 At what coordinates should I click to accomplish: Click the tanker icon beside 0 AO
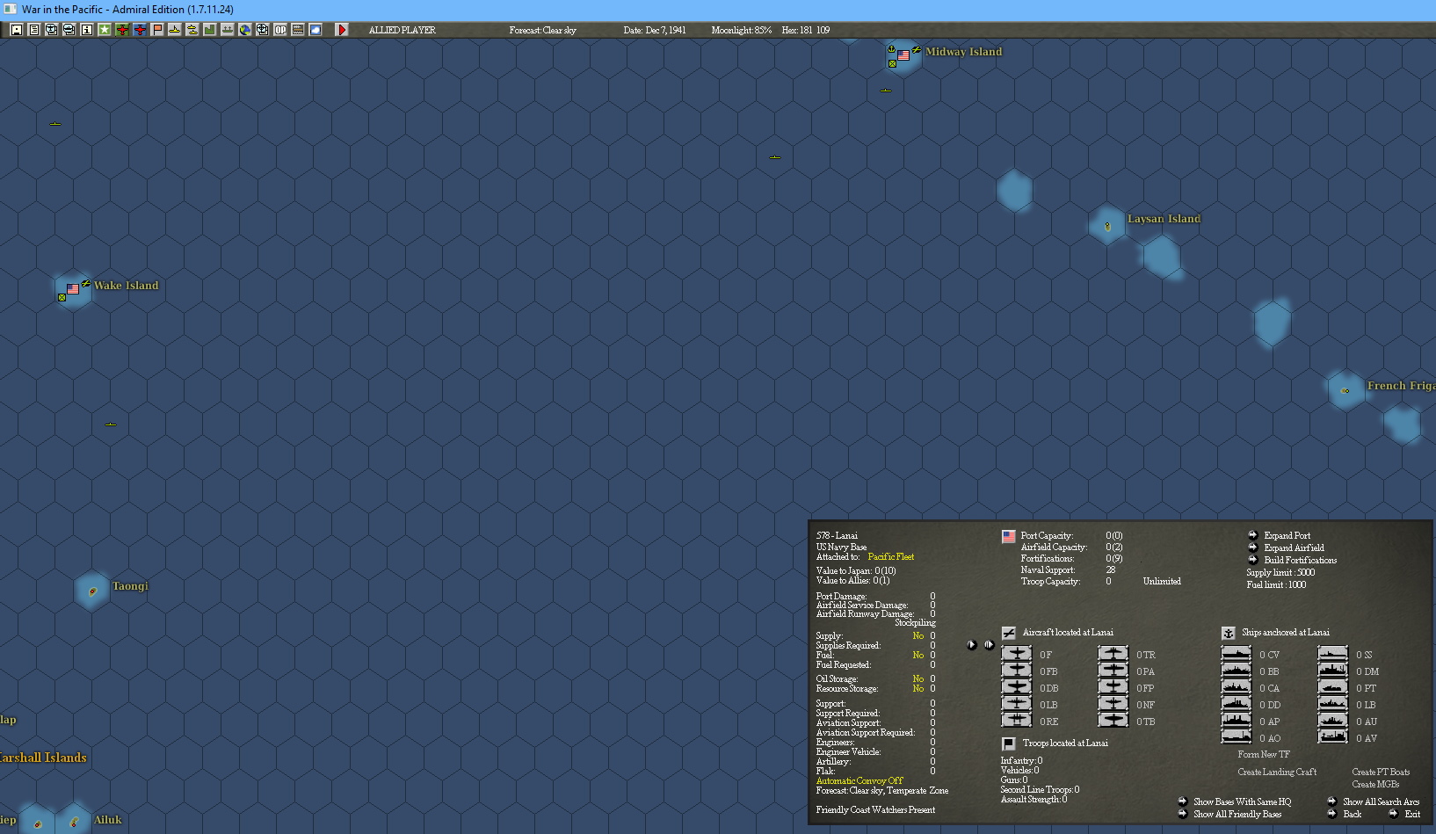(1237, 737)
